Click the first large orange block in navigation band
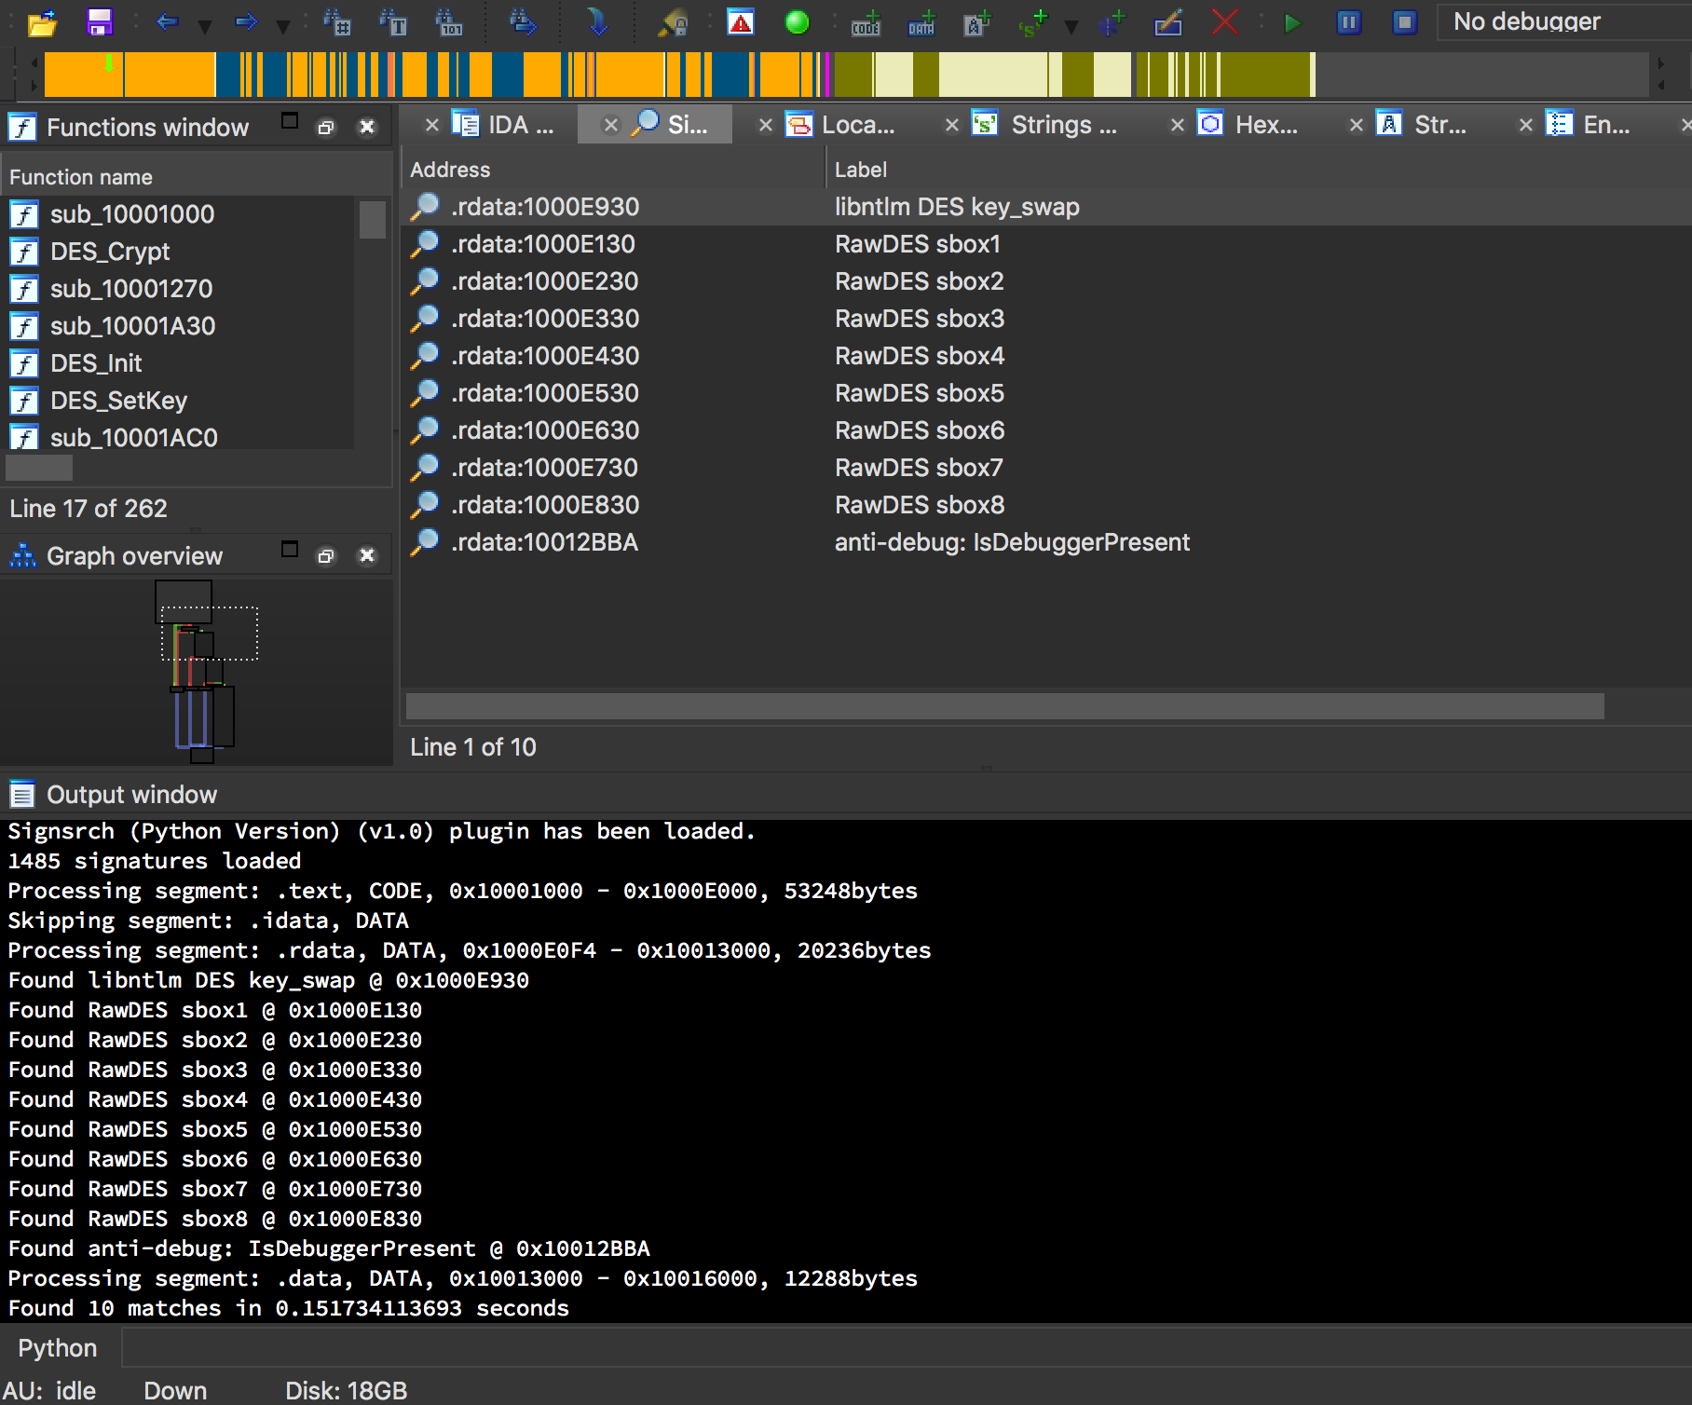The height and width of the screenshot is (1405, 1692). pos(84,75)
